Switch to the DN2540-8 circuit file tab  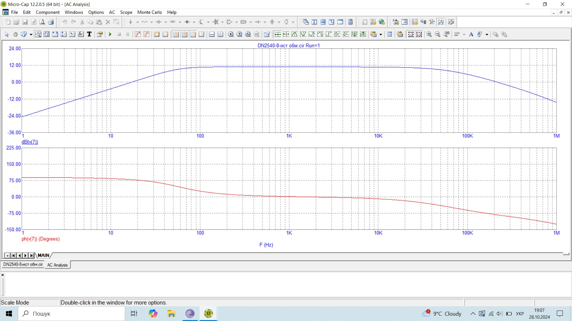click(x=23, y=265)
